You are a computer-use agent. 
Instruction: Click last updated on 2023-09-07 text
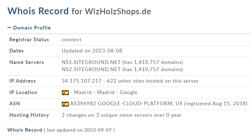(x=79, y=130)
